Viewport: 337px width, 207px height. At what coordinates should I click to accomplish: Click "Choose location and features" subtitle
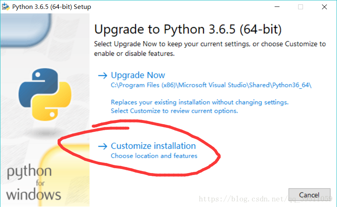154,156
